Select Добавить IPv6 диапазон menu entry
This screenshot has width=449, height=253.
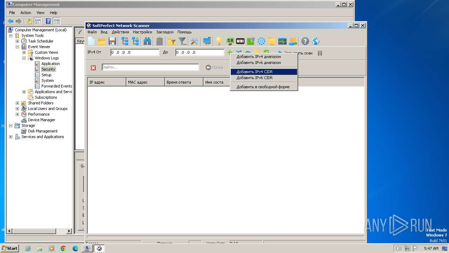tap(264, 63)
